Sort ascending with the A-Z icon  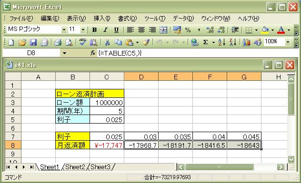221,42
